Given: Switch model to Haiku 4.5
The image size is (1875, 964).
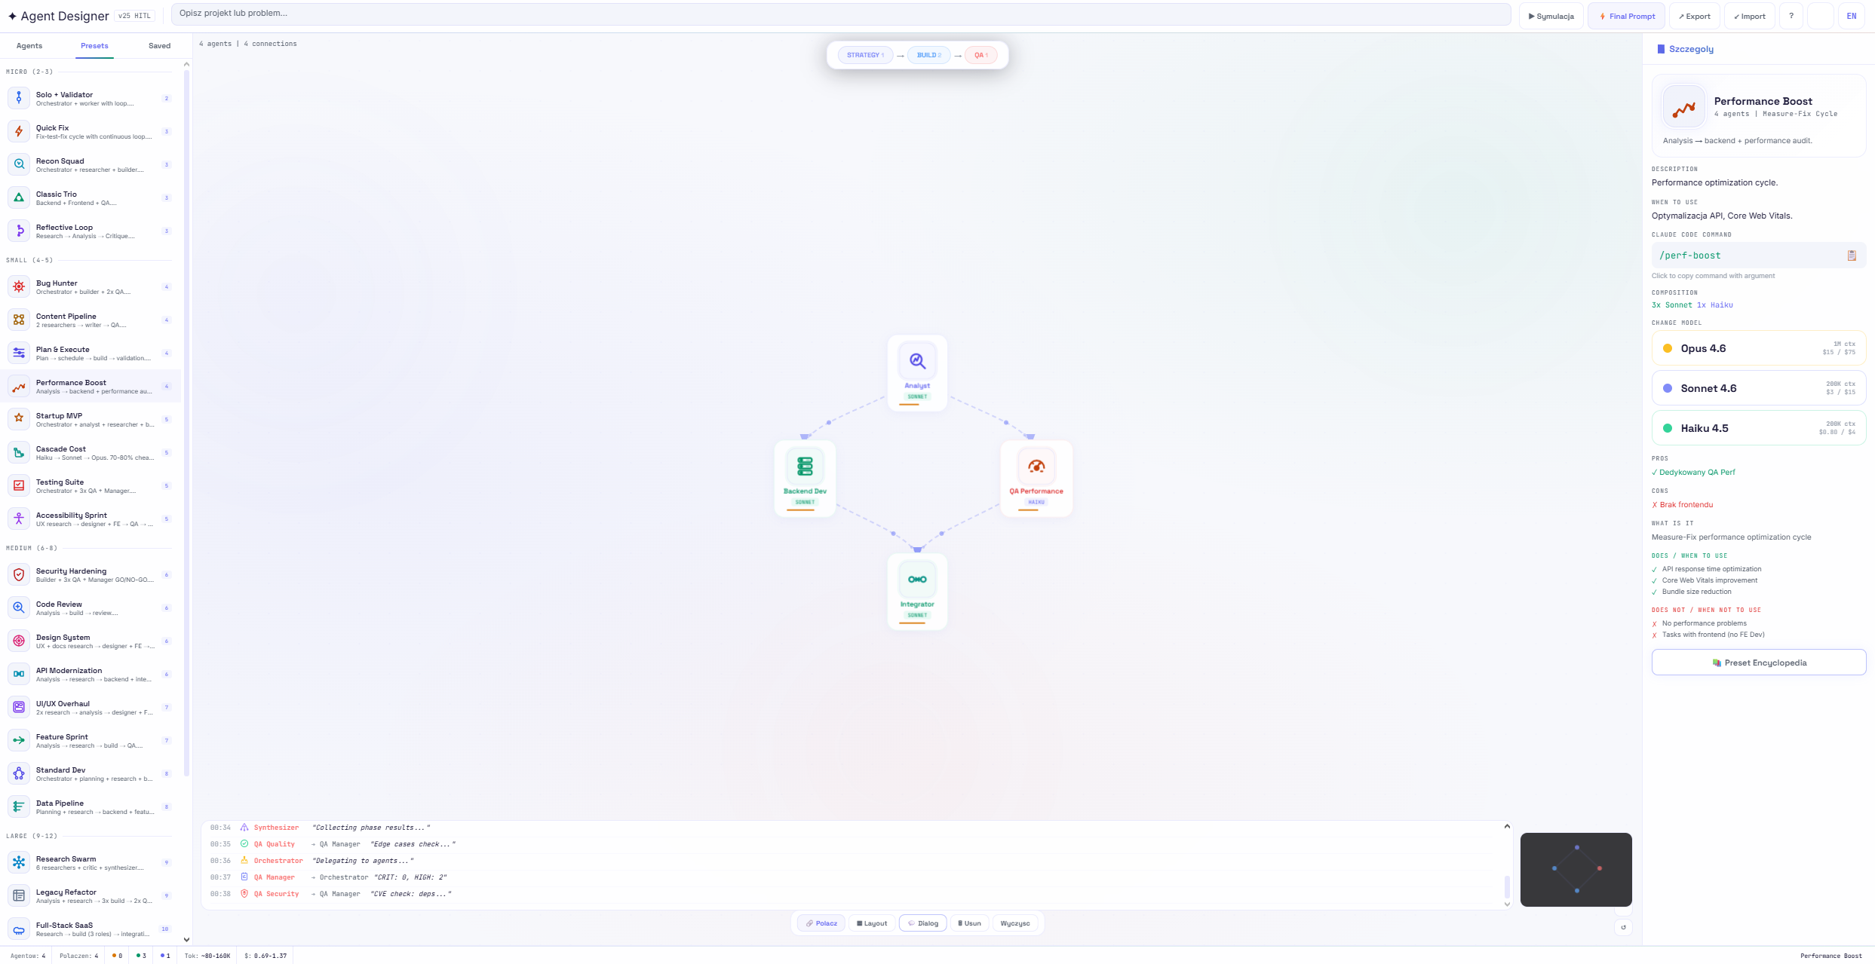Looking at the screenshot, I should (x=1758, y=427).
